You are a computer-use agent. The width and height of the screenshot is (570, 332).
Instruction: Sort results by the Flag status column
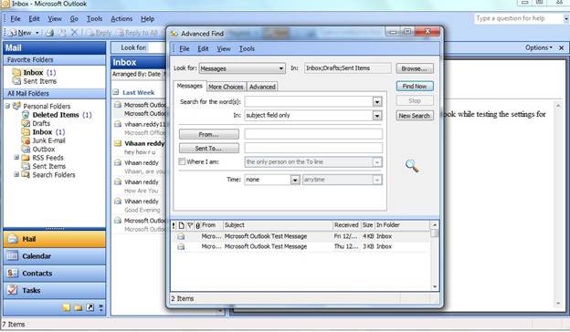tap(190, 225)
